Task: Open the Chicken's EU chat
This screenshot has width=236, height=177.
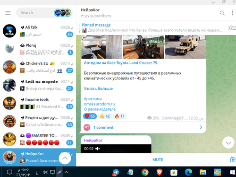Action: (38, 67)
